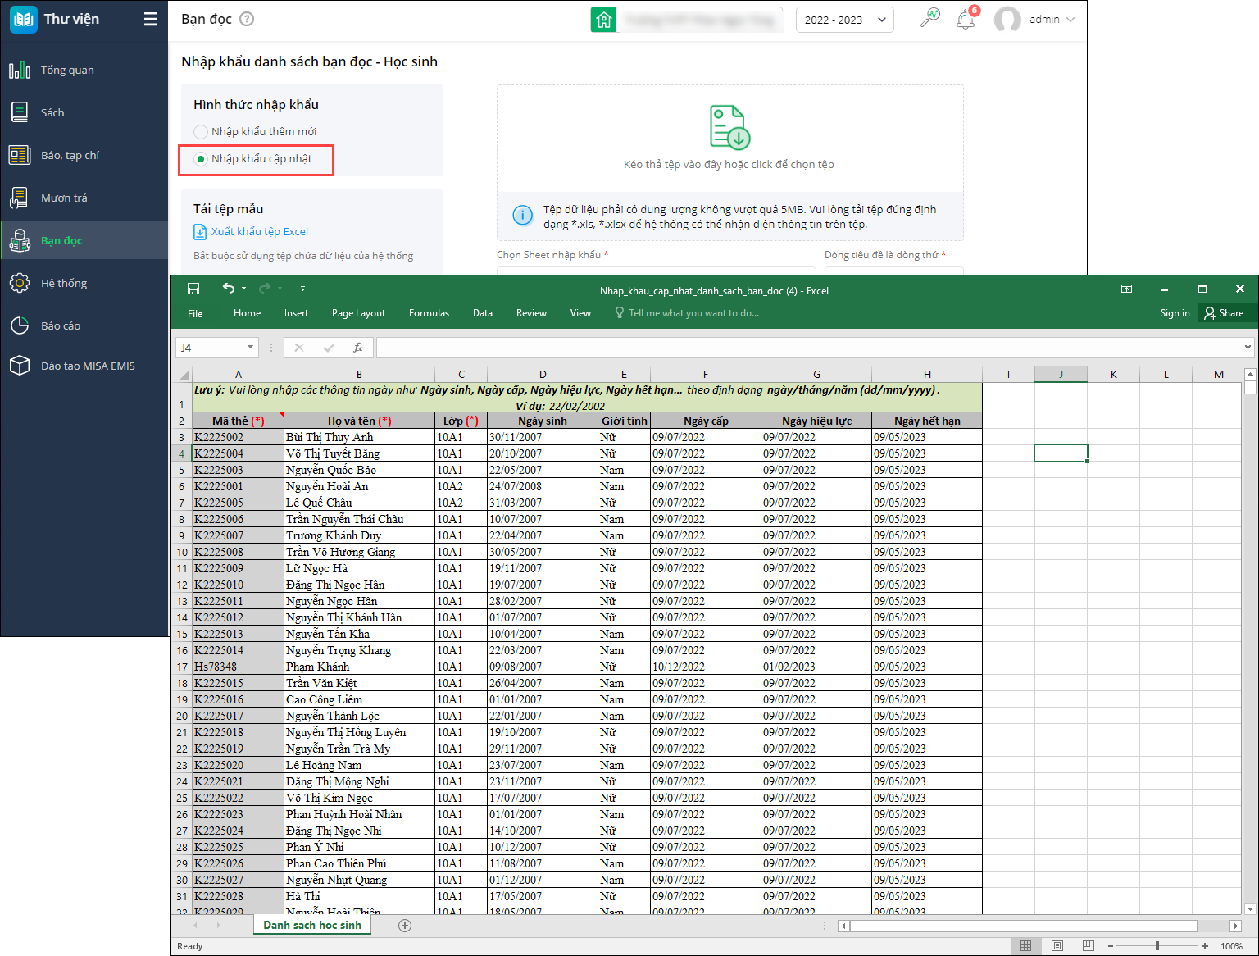Click the zoom slider in Excel status bar

tap(1157, 945)
